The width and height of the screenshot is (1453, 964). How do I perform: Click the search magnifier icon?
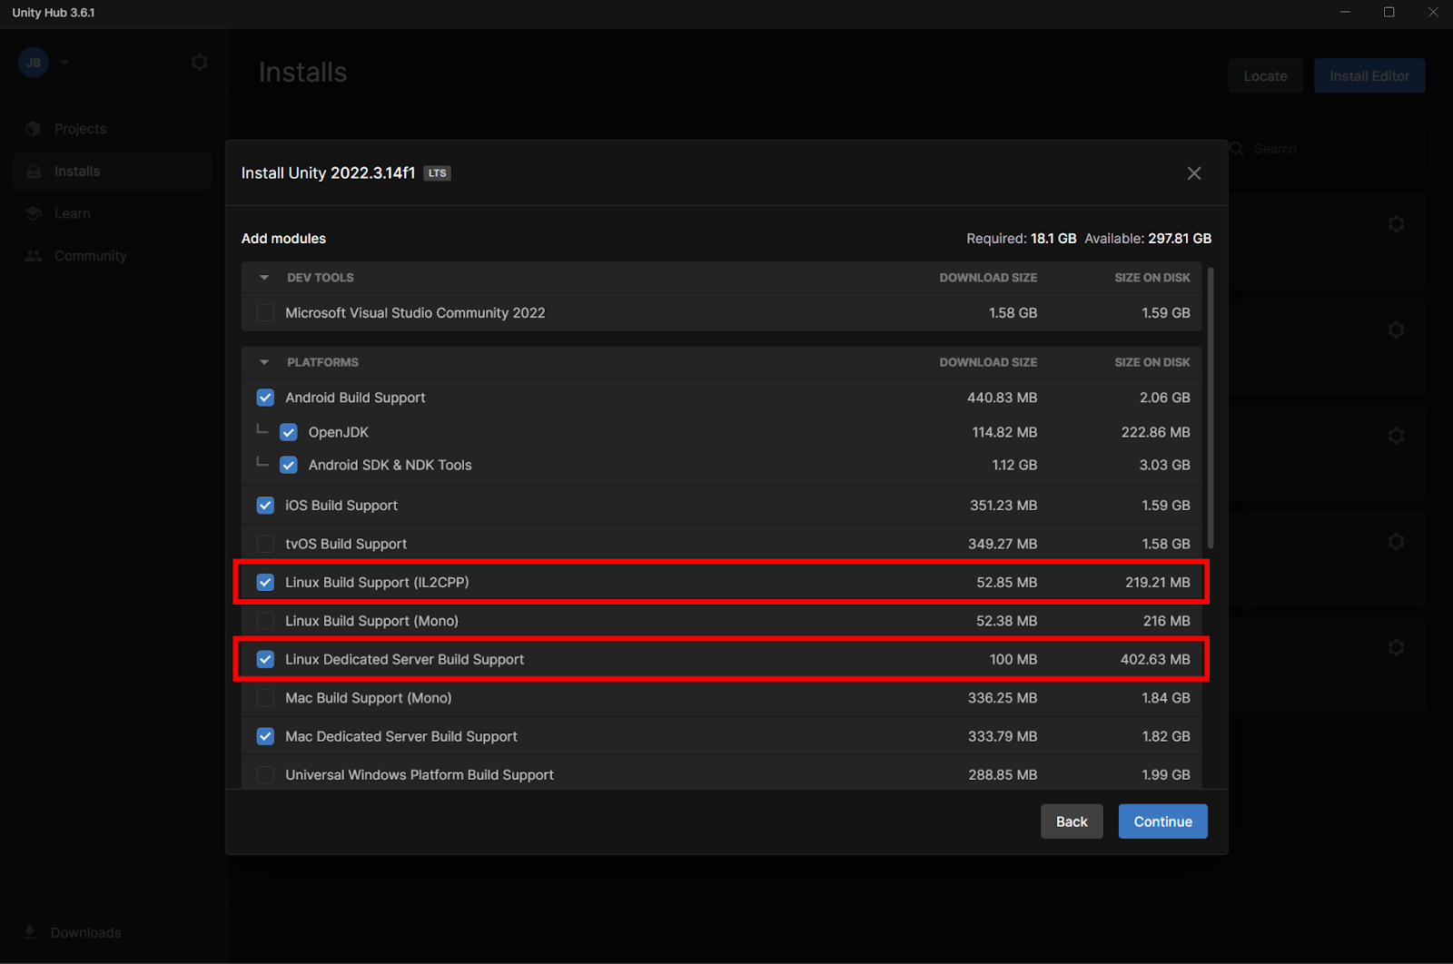click(1237, 149)
